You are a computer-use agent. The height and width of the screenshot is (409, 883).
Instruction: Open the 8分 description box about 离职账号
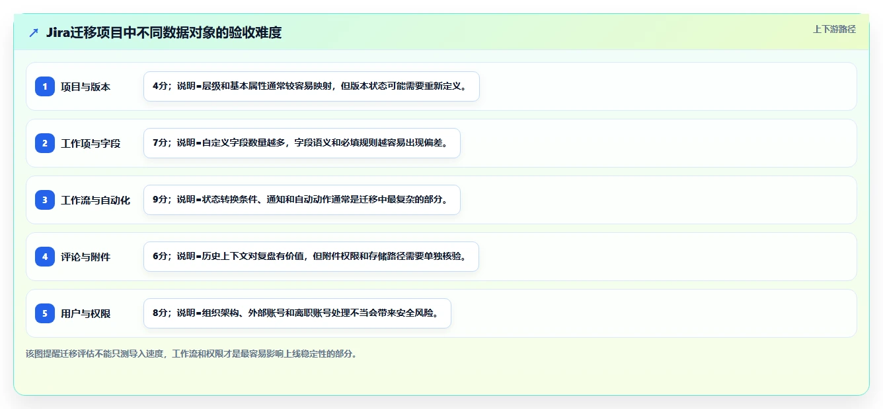297,313
